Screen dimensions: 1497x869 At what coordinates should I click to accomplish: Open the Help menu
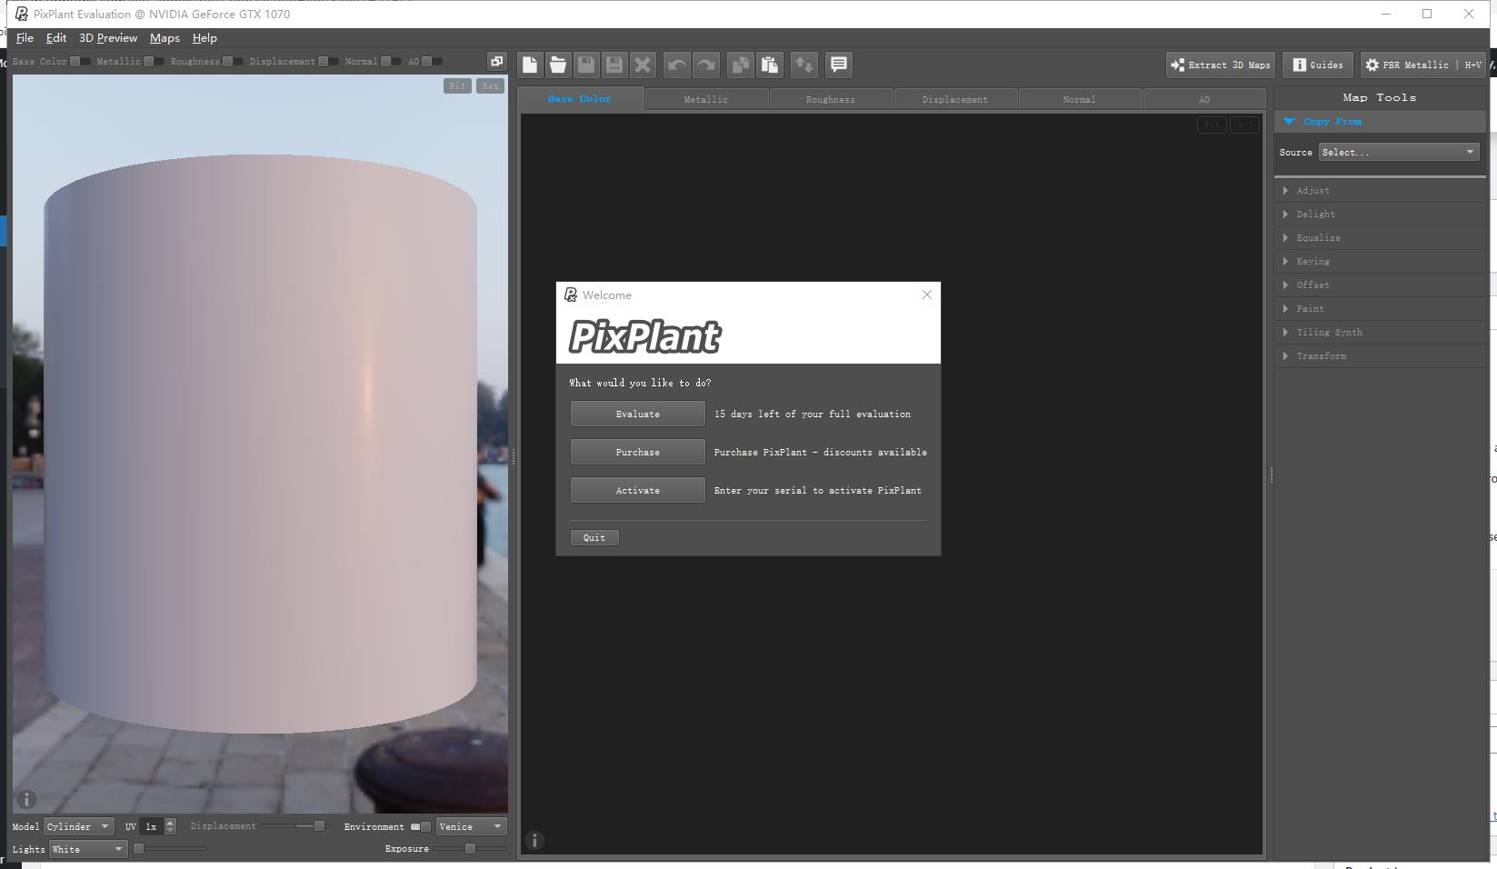205,38
